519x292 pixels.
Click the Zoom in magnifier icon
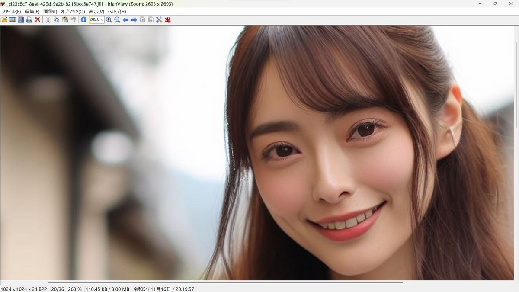coord(109,20)
